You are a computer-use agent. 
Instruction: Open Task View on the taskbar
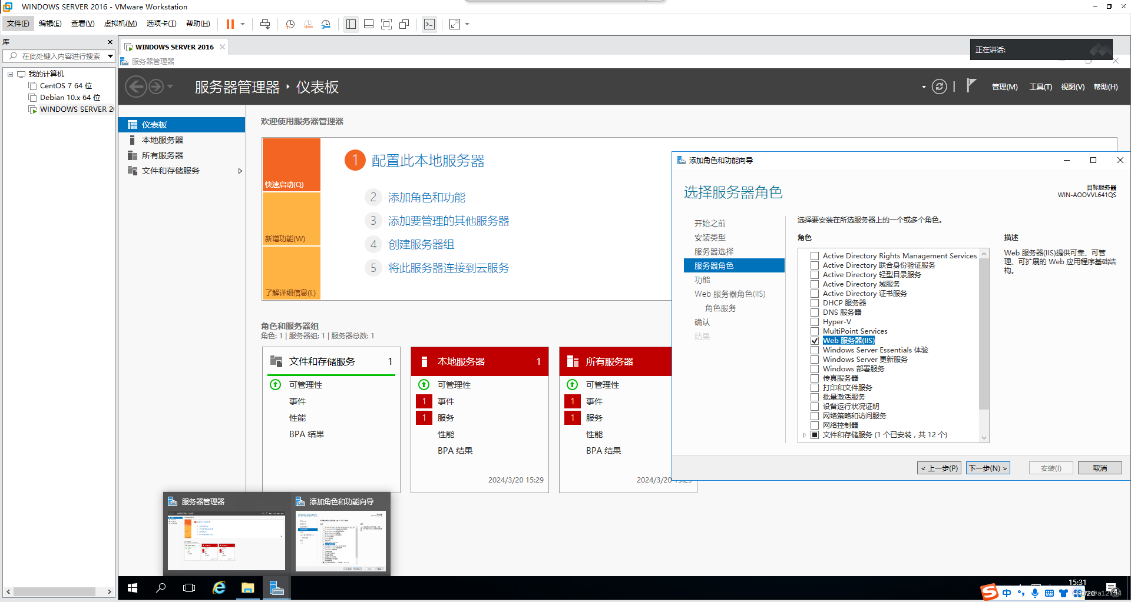tap(189, 588)
